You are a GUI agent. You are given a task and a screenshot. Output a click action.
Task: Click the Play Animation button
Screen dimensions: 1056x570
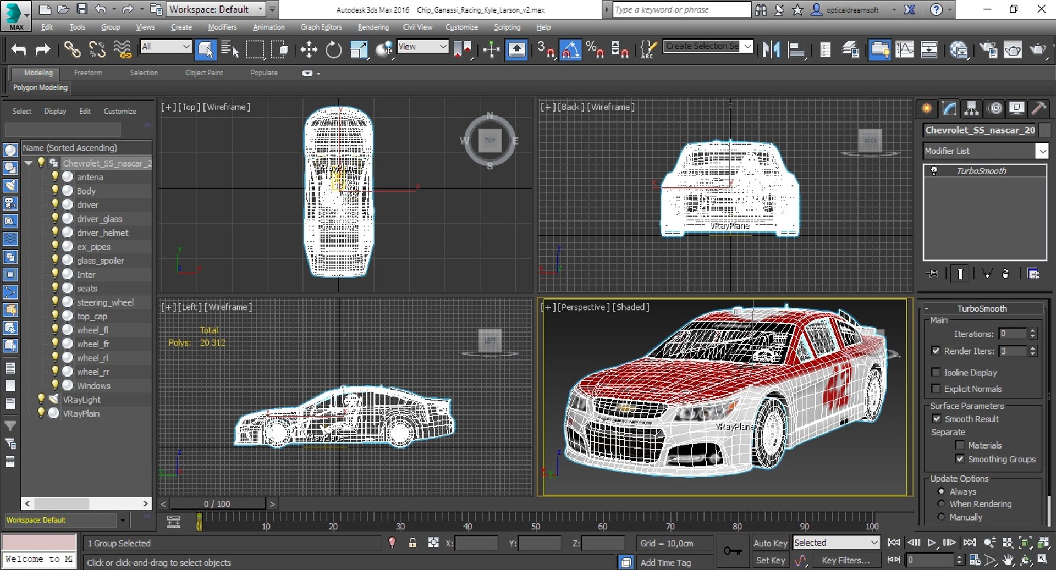point(931,543)
